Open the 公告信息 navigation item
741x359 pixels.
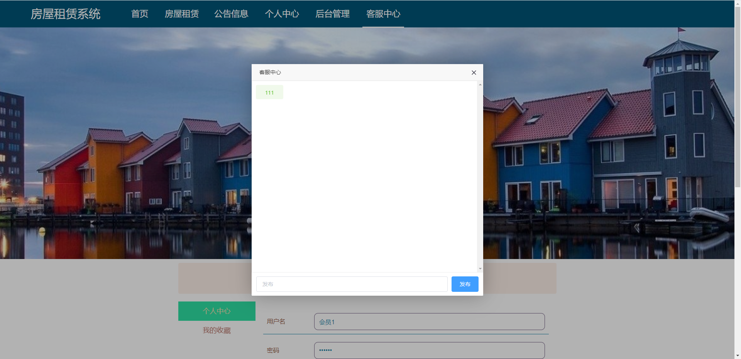(231, 14)
